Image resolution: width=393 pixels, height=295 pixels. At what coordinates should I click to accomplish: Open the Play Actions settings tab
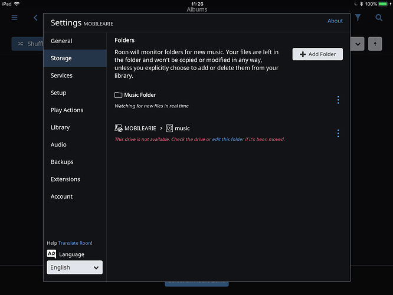[75, 110]
